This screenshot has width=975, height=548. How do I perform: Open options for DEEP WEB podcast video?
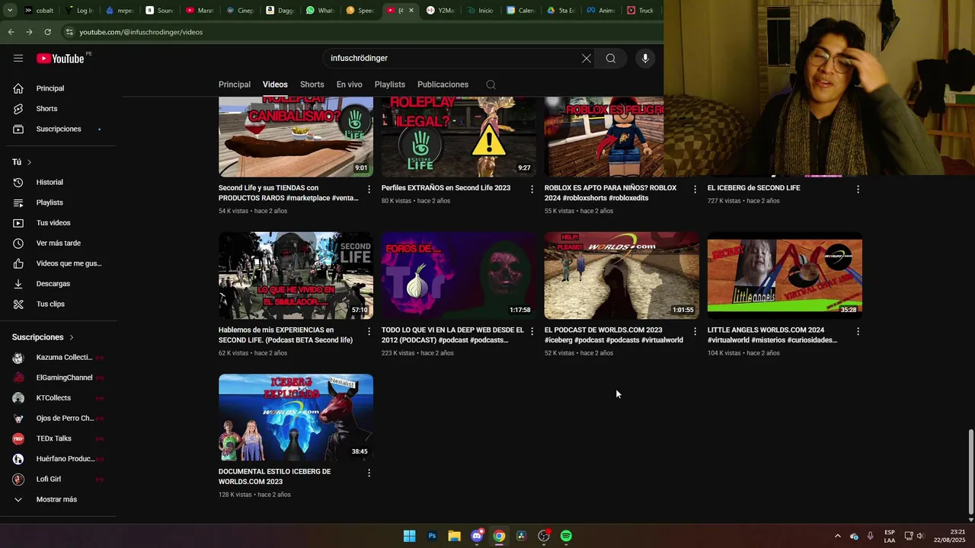(x=532, y=331)
